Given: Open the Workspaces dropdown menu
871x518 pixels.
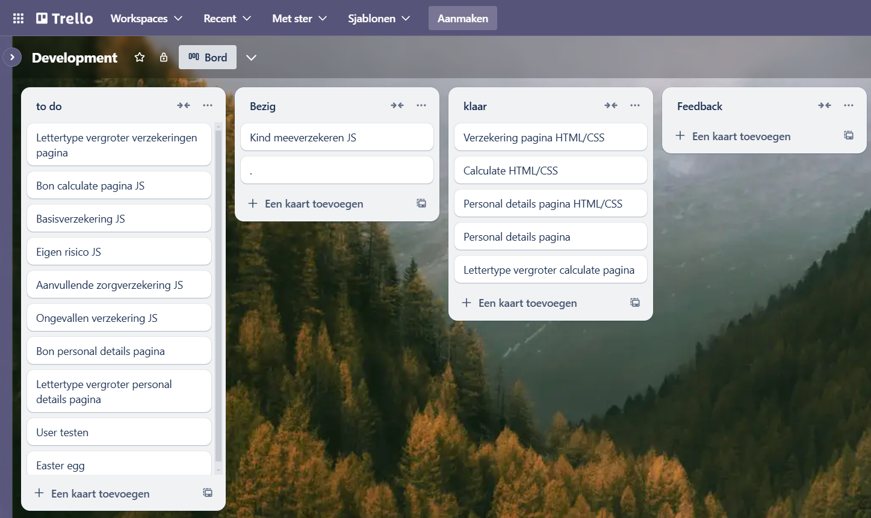Looking at the screenshot, I should pos(146,18).
